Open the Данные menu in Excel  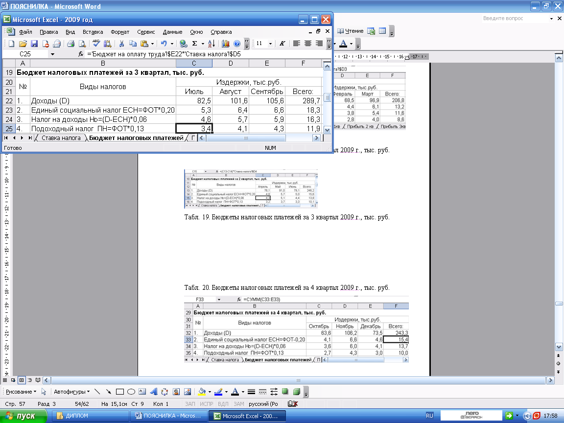[x=172, y=32]
